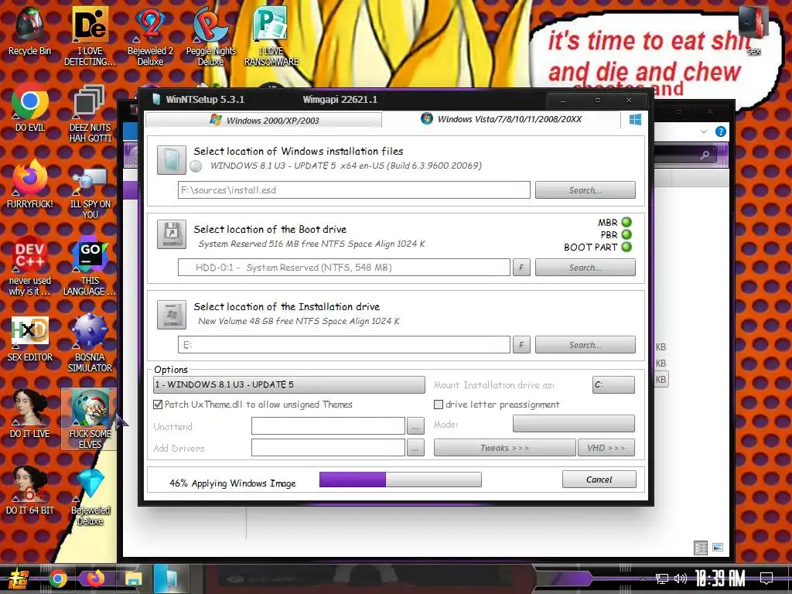Click the MBR green status indicator
The image size is (792, 594).
pyautogui.click(x=626, y=222)
